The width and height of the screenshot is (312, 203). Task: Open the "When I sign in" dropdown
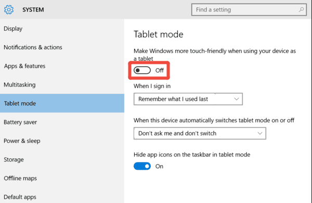point(188,99)
